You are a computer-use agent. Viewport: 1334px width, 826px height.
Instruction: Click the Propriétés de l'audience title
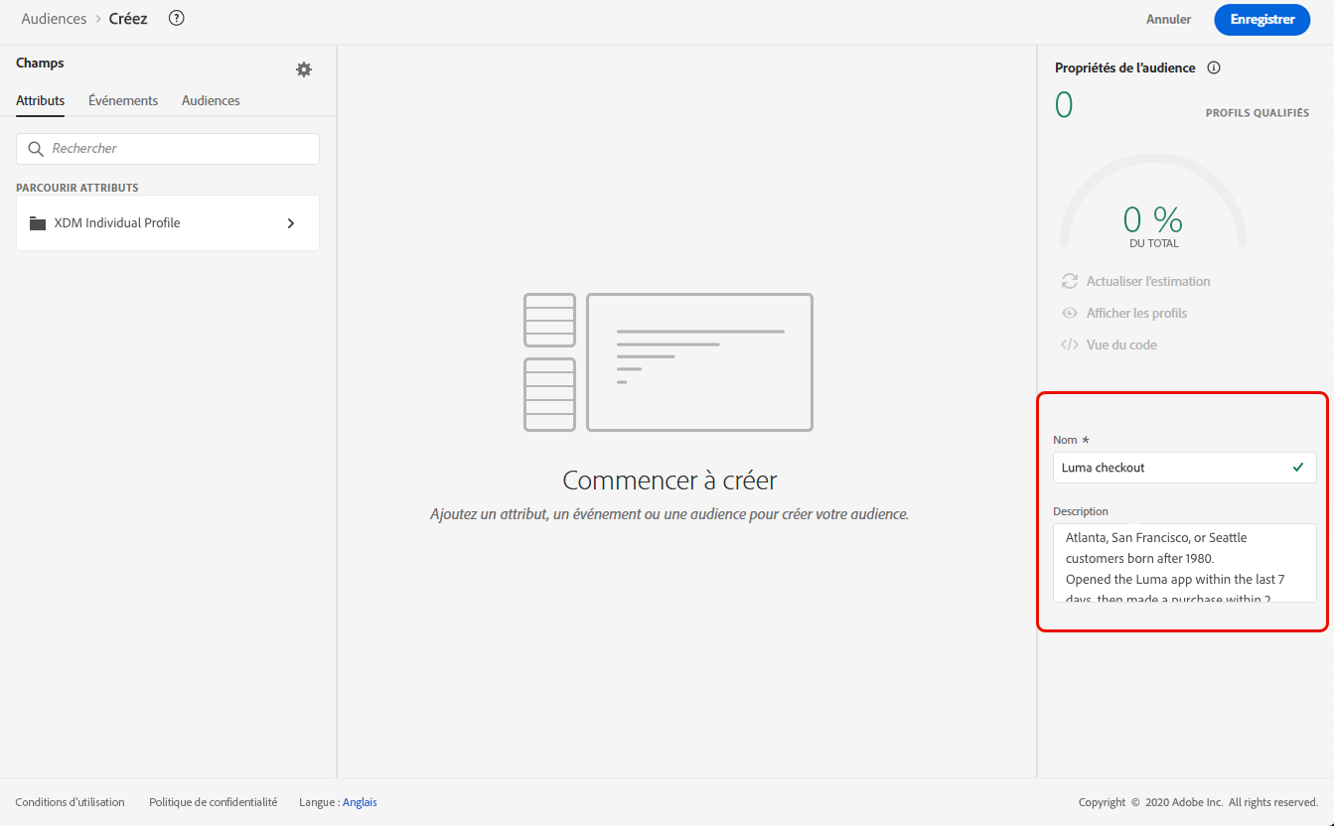click(x=1125, y=69)
